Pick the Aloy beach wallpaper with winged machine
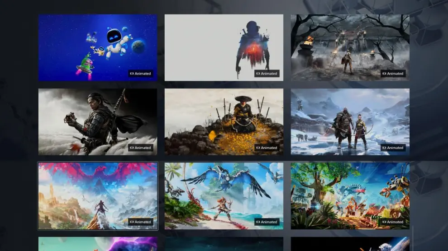This screenshot has height=251, width=448. (224, 196)
